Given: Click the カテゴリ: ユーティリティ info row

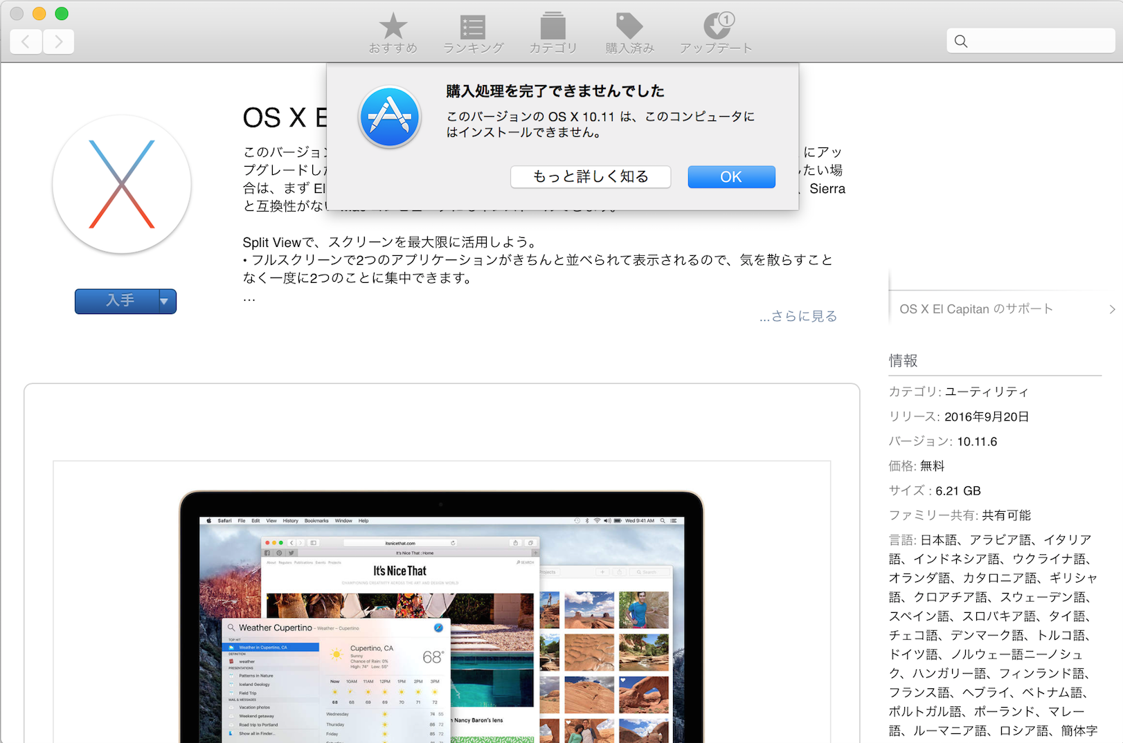Looking at the screenshot, I should coord(959,392).
